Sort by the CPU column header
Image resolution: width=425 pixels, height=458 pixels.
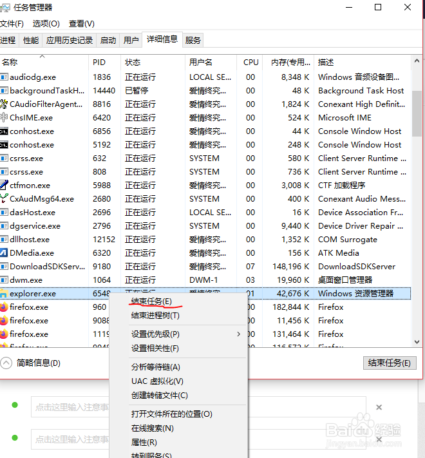[250, 62]
